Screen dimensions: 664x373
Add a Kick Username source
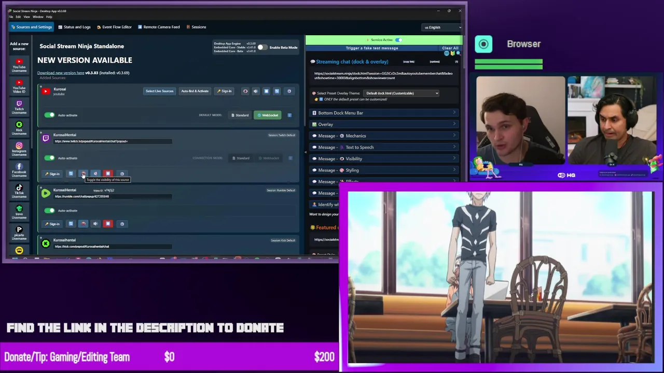click(x=19, y=128)
